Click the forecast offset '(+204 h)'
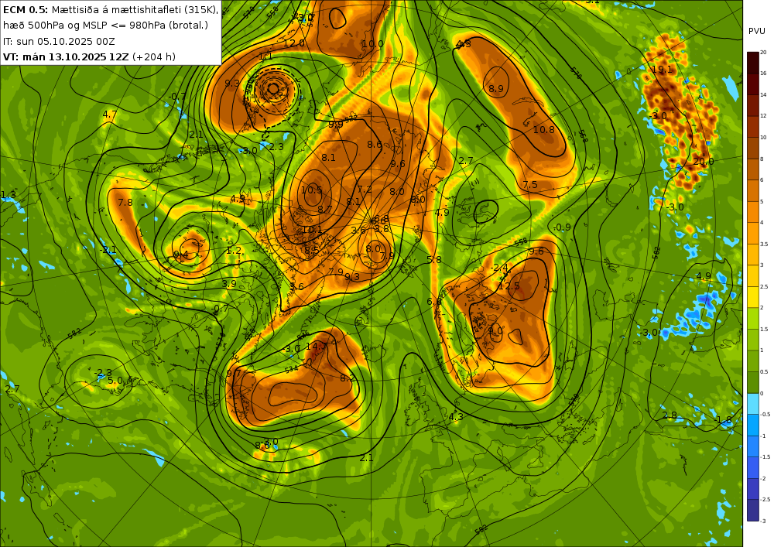Image resolution: width=774 pixels, height=547 pixels. tap(154, 56)
